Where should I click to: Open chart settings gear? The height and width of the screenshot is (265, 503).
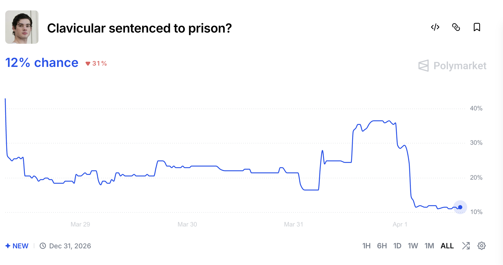click(x=482, y=246)
